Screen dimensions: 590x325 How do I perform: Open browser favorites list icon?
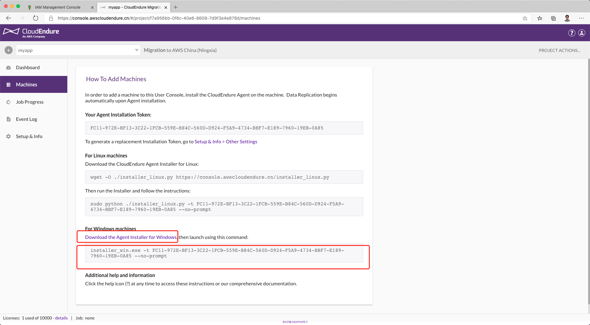[x=540, y=18]
